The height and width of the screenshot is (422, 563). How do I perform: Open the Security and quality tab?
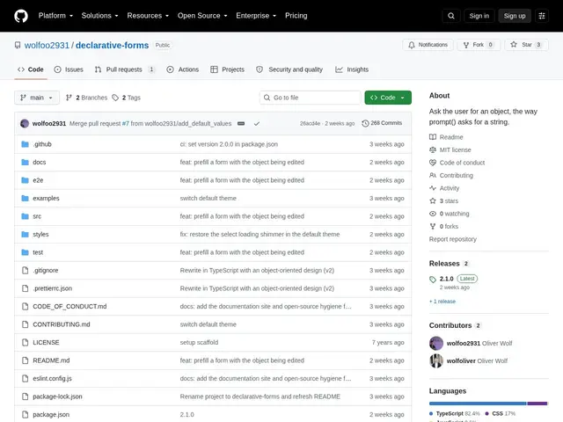click(289, 69)
